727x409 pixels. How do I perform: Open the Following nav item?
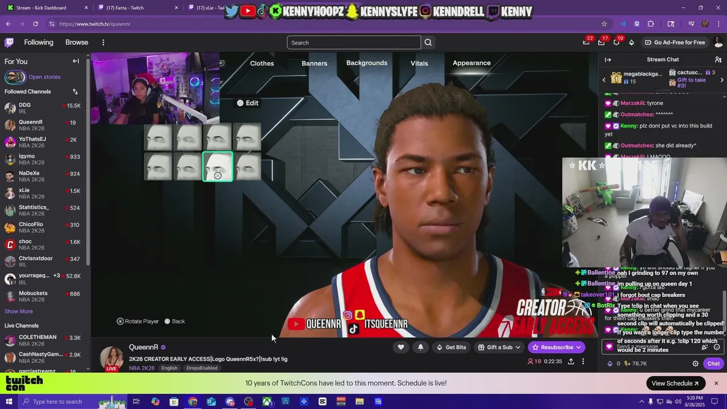pyautogui.click(x=39, y=43)
